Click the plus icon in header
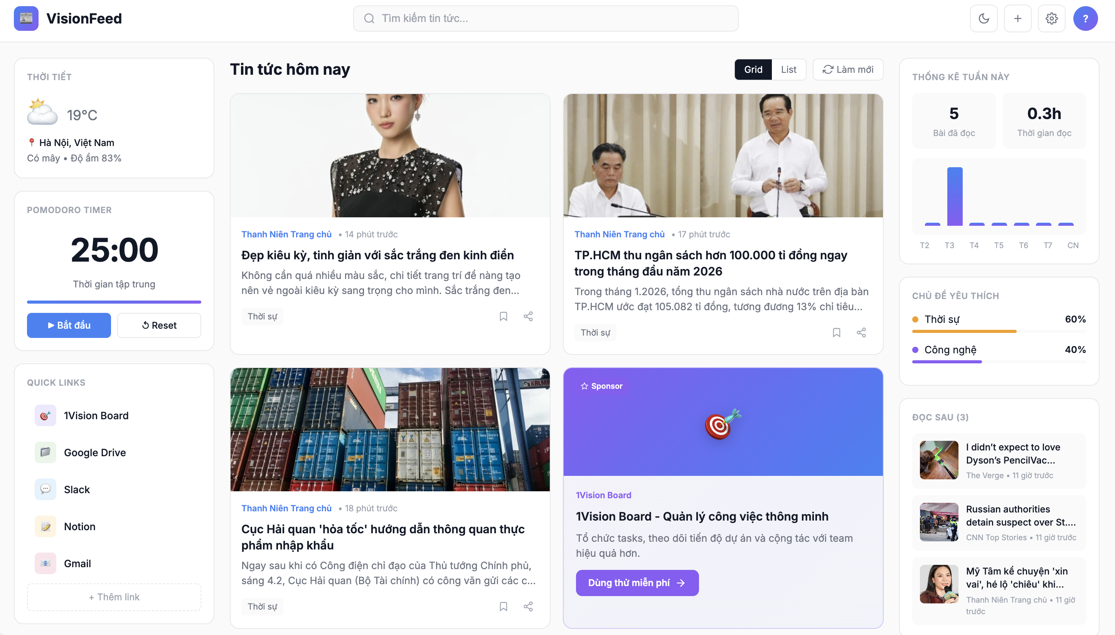 pos(1018,18)
